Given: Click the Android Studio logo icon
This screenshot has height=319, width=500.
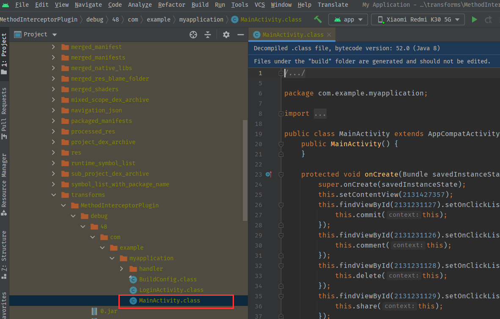Looking at the screenshot, I should [x=5, y=5].
